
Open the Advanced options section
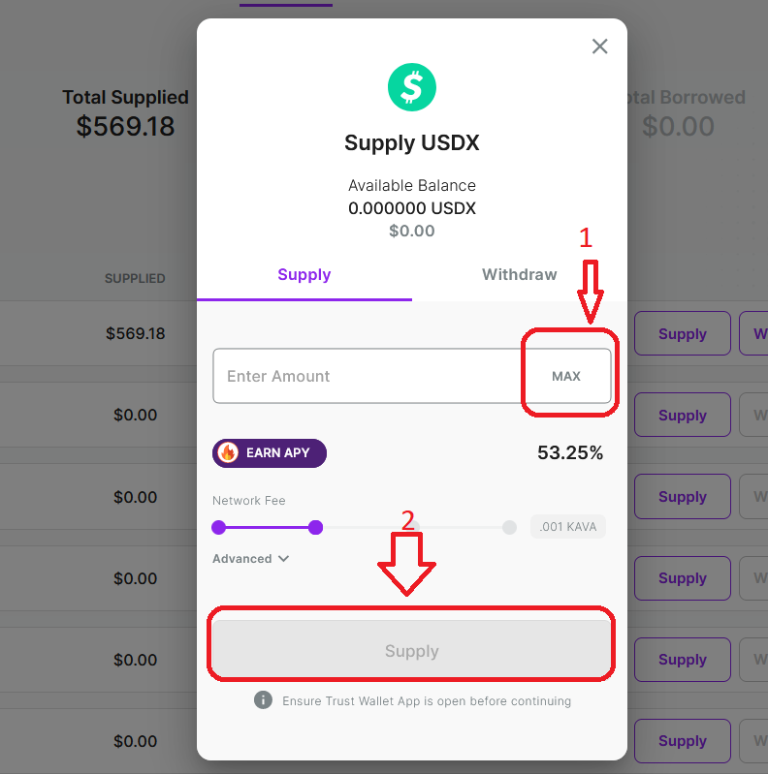tap(250, 559)
